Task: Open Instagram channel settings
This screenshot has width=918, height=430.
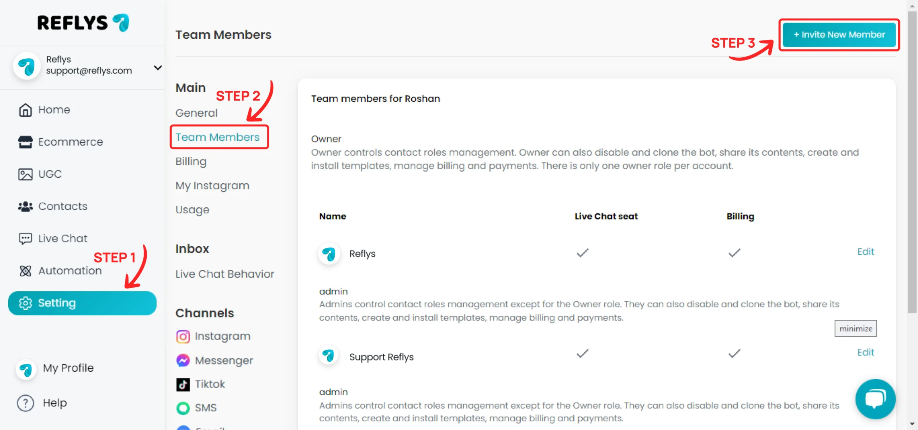Action: coord(222,336)
